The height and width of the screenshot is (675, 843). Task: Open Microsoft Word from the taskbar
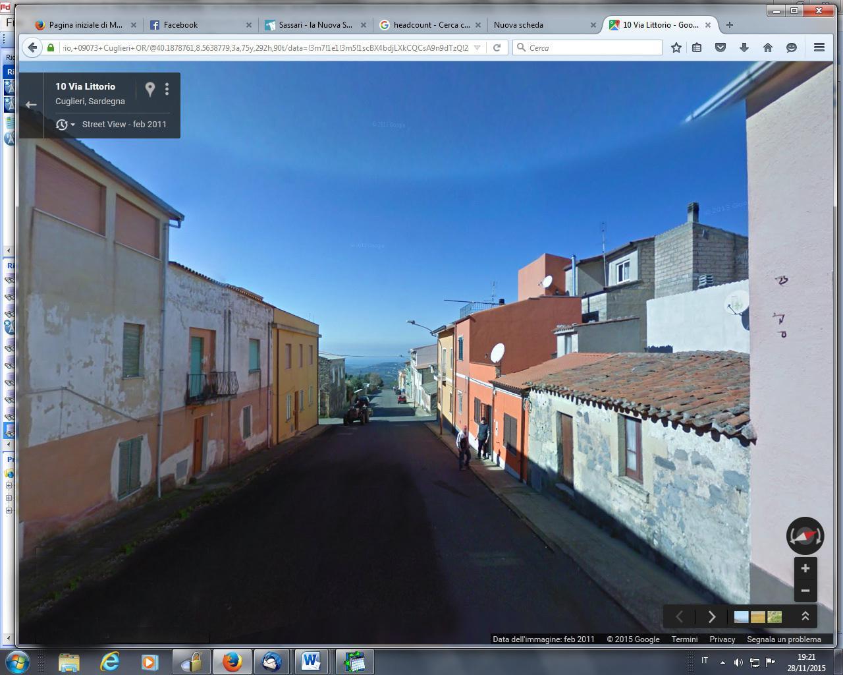click(312, 661)
